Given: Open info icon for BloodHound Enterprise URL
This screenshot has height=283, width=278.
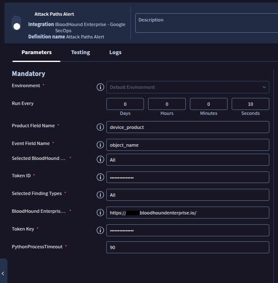Looking at the screenshot, I should point(100,213).
